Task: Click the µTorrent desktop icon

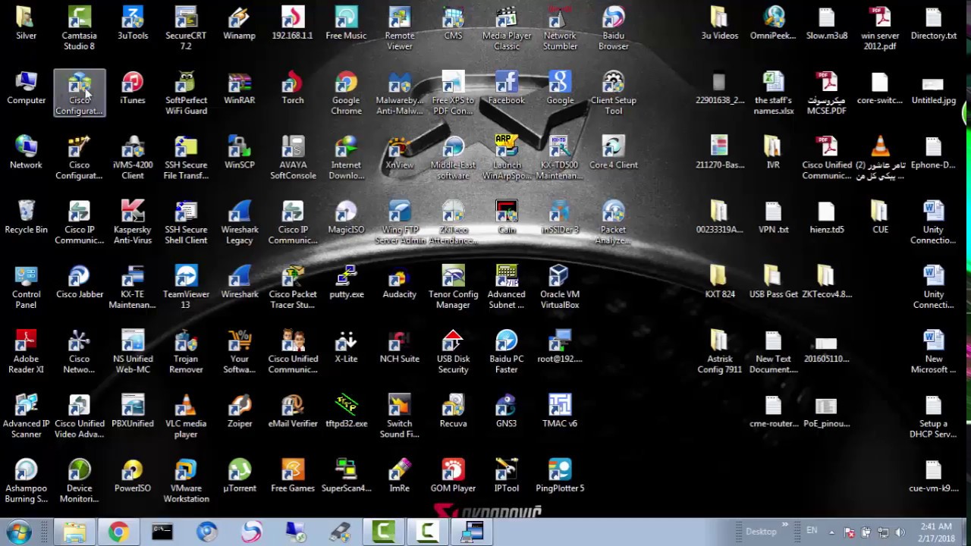Action: (239, 475)
